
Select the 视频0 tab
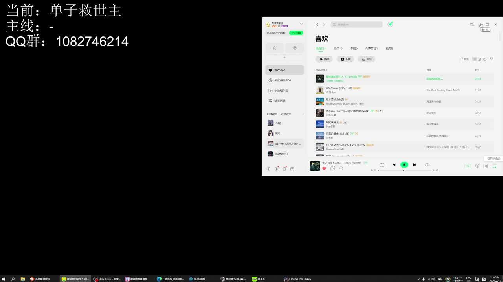click(389, 49)
